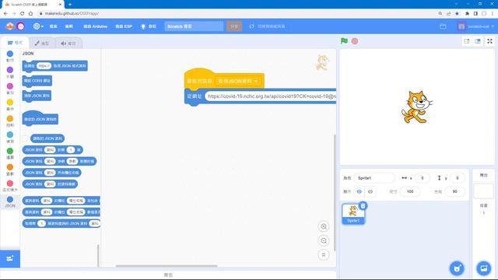Select the yellow Events category circle
The width and height of the screenshot is (498, 280).
coord(10,102)
